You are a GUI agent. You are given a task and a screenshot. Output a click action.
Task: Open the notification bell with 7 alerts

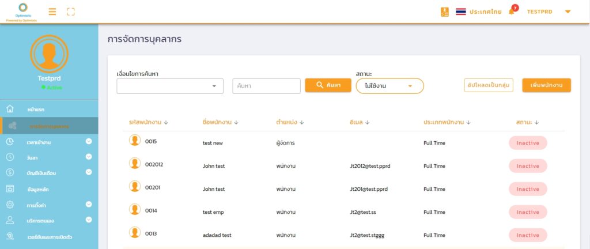(x=512, y=12)
